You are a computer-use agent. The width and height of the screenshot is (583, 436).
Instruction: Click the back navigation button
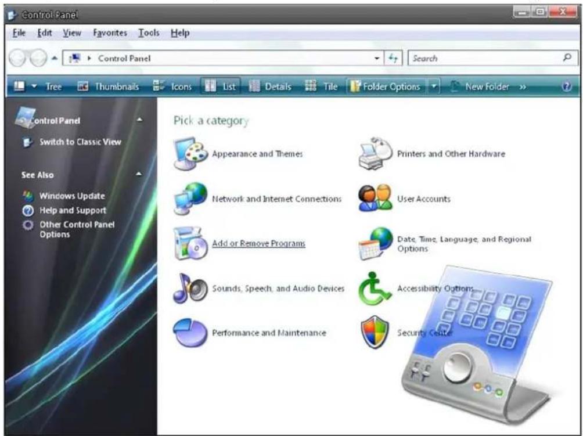coord(18,58)
